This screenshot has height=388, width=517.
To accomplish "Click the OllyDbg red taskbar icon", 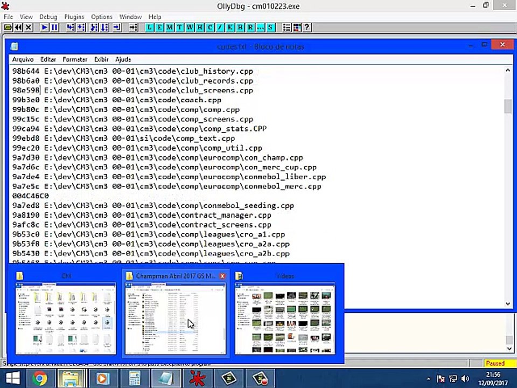I will [x=197, y=378].
